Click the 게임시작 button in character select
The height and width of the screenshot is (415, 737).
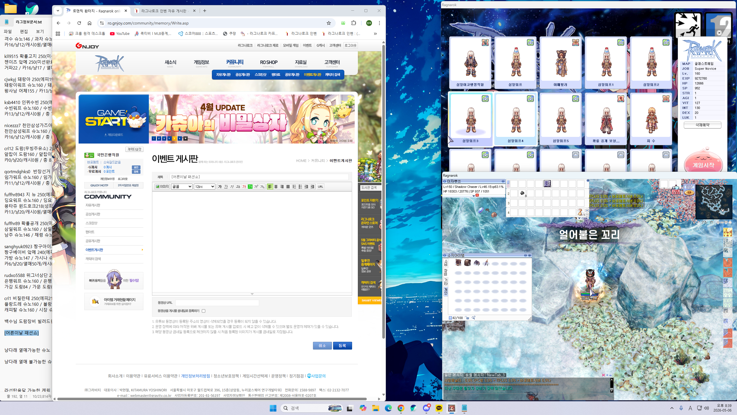point(703,165)
